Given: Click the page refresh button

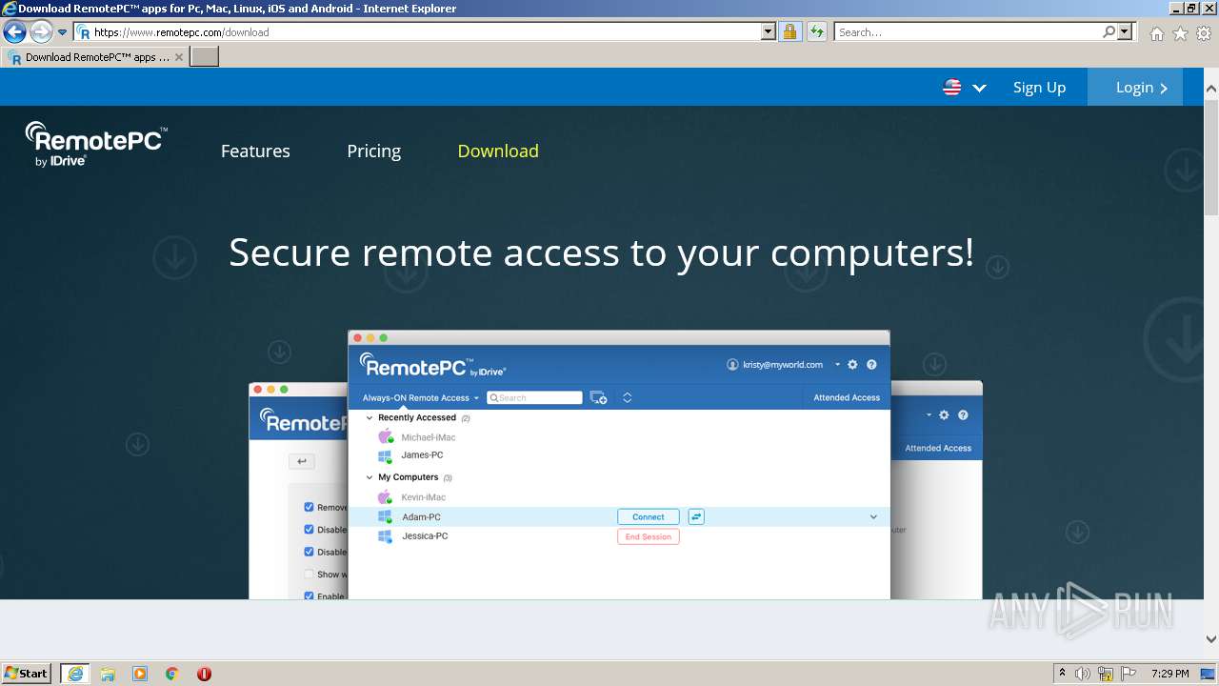Looking at the screenshot, I should (x=817, y=32).
